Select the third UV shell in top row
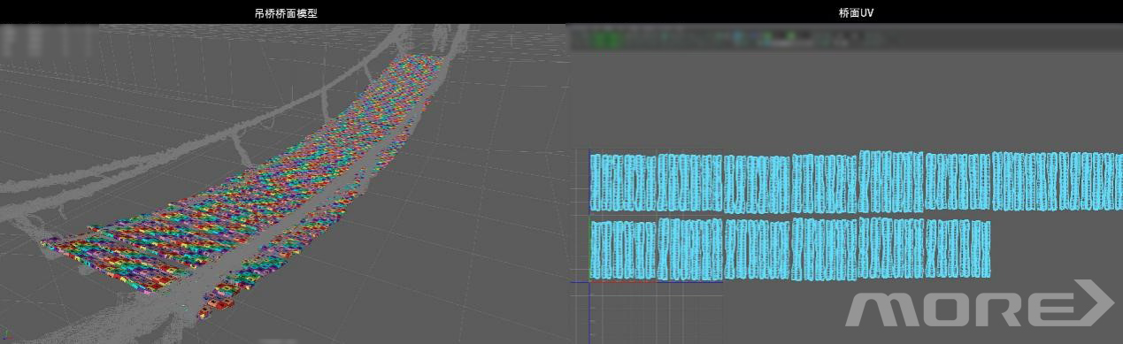 757,184
